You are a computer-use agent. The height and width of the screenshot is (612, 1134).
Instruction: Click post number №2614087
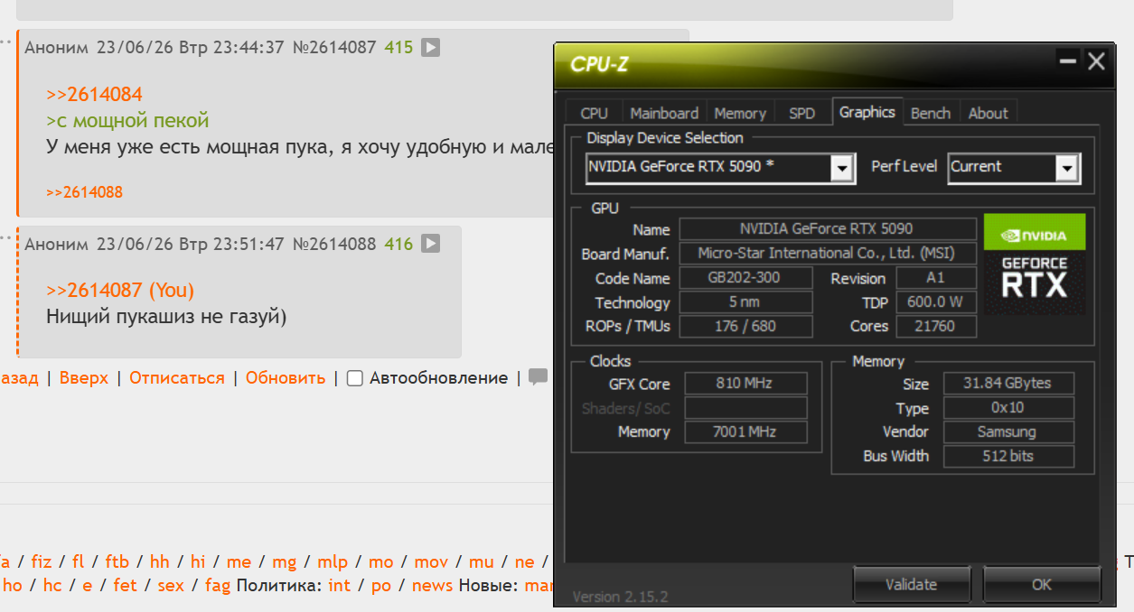tap(334, 47)
